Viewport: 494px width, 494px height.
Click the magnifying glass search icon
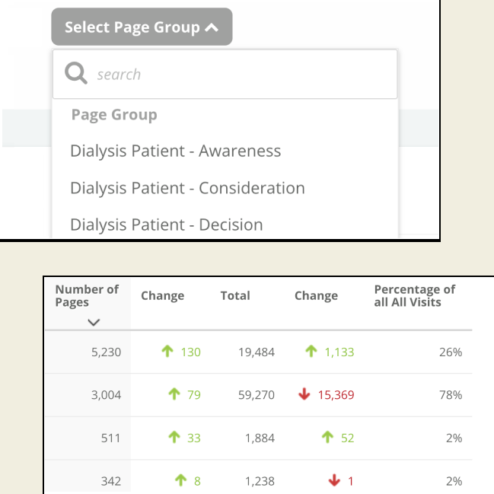(x=76, y=74)
